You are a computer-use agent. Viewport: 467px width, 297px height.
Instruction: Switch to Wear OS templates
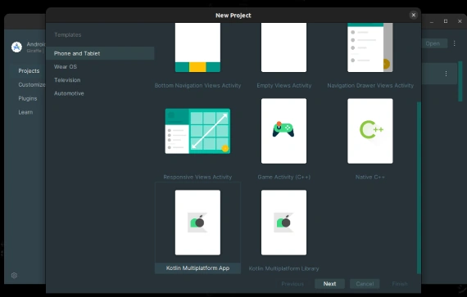[x=66, y=67]
